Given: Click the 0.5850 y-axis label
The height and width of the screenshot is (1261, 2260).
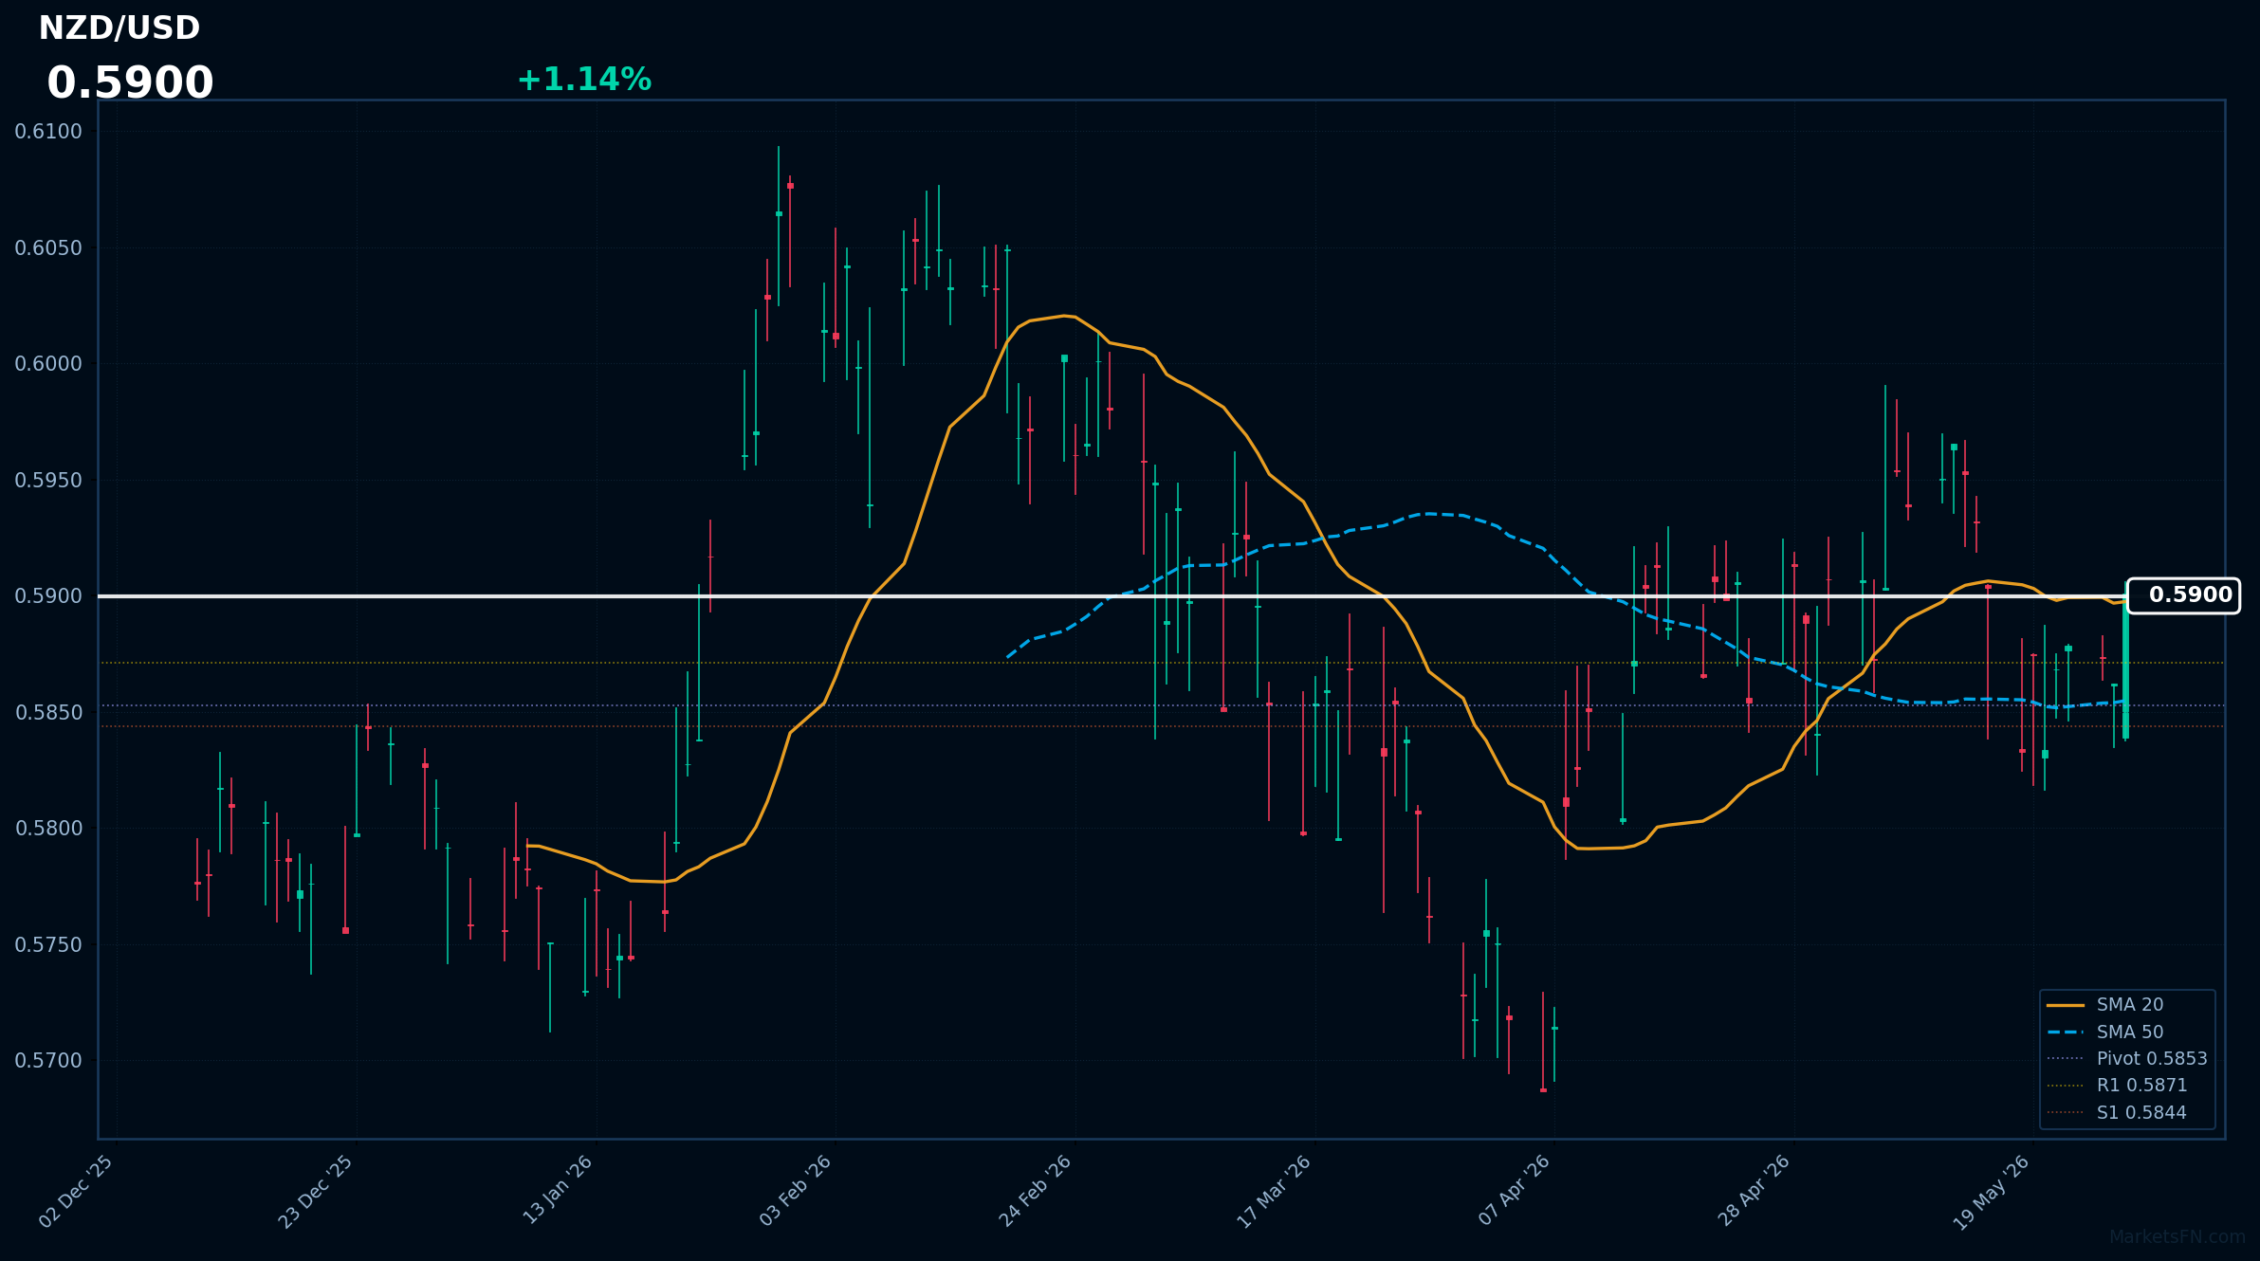Looking at the screenshot, I should pos(48,713).
